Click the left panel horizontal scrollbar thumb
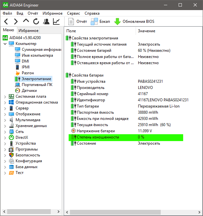This screenshot has height=216, width=203. click(29, 211)
